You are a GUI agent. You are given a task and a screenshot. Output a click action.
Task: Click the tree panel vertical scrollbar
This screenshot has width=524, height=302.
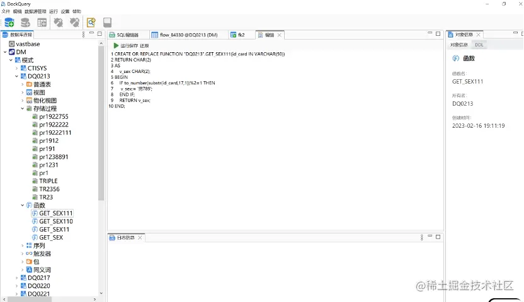pyautogui.click(x=101, y=123)
